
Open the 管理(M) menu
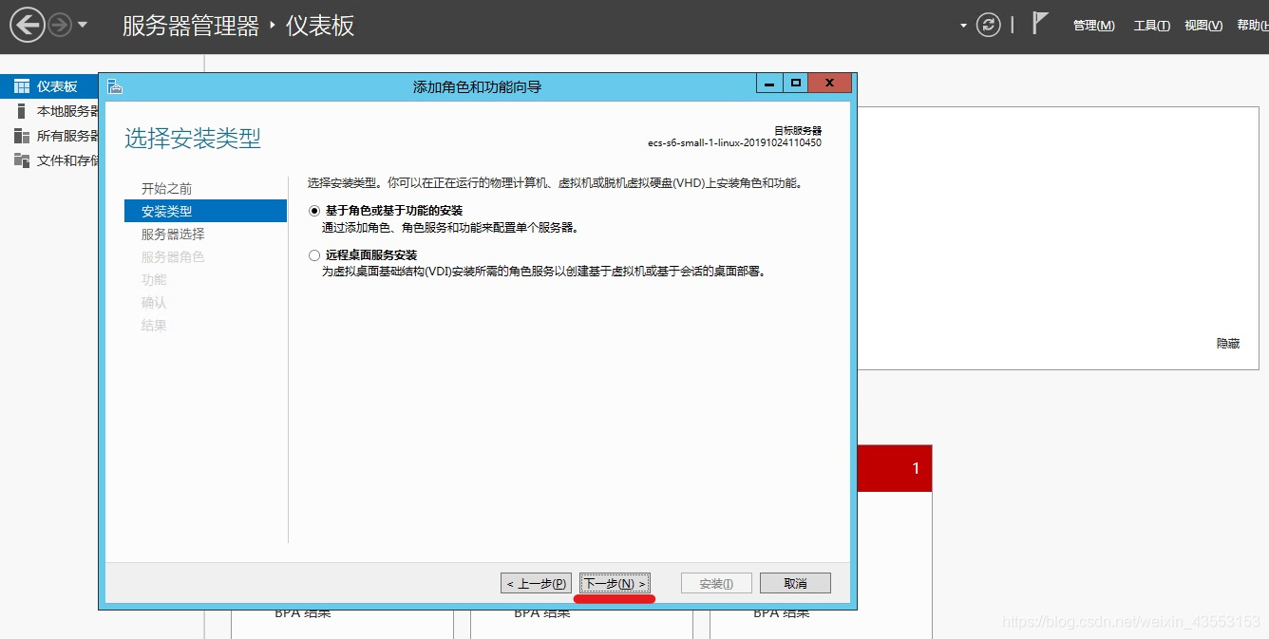1093,26
